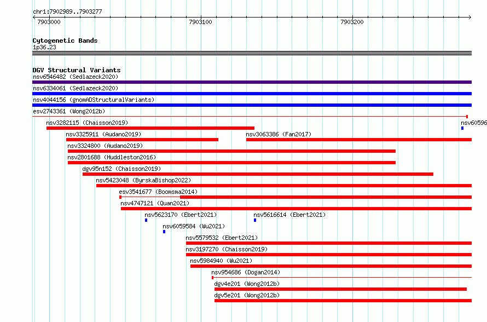487x322 pixels.
Task: Open variant nsv6334061 (Sedlazeck2020) label
Action: point(76,88)
